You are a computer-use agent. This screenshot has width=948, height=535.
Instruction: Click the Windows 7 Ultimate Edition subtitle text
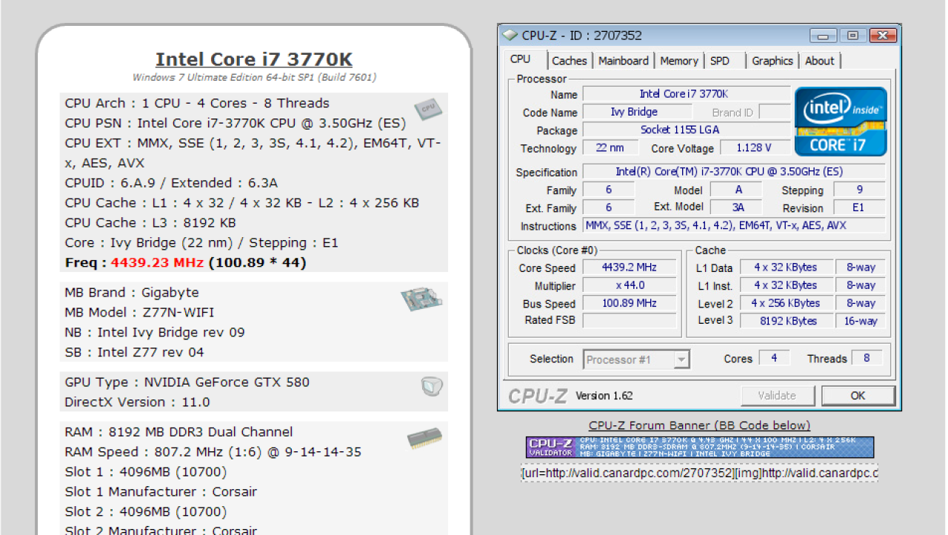(x=254, y=77)
